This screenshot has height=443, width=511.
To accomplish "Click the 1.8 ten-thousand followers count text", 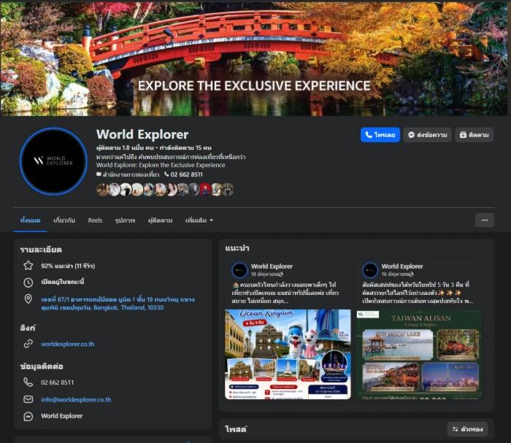I will coord(125,147).
